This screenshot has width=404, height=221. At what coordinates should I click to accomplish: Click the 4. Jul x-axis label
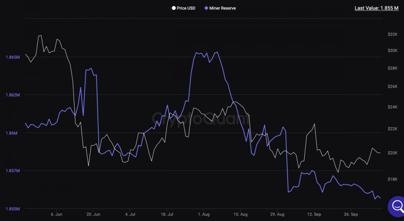pyautogui.click(x=130, y=215)
